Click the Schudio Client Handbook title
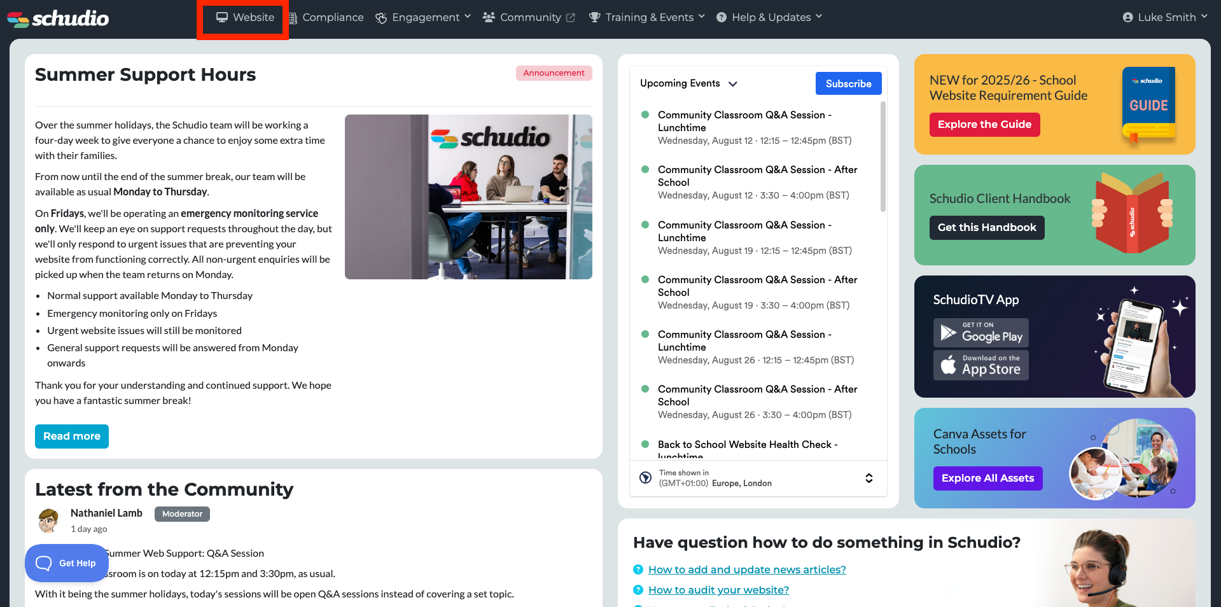 1000,199
